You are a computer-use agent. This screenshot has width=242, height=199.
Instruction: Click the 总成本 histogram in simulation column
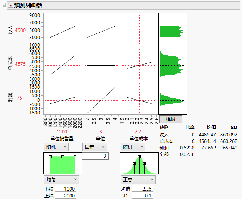click(173, 64)
